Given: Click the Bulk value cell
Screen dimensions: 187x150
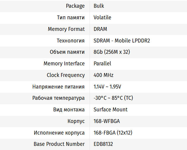Looking at the screenshot, I should click(99, 6).
